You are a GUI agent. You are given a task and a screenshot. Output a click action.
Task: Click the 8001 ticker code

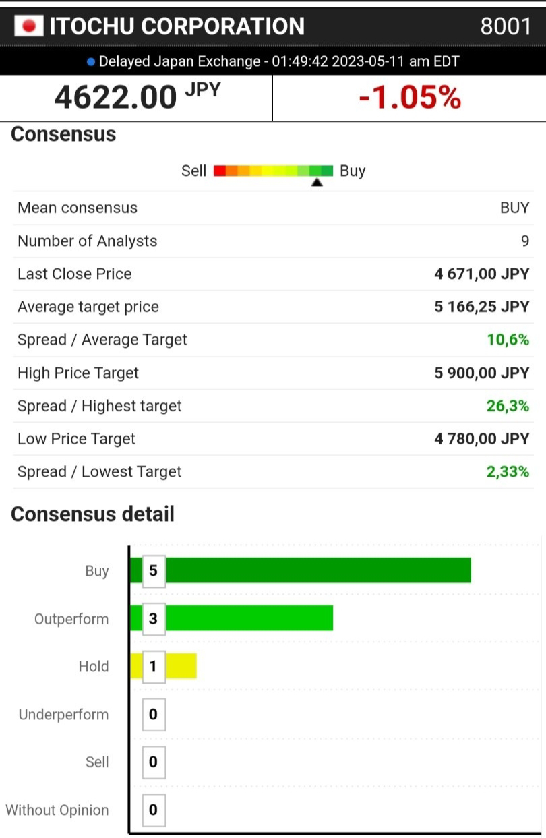coord(506,26)
